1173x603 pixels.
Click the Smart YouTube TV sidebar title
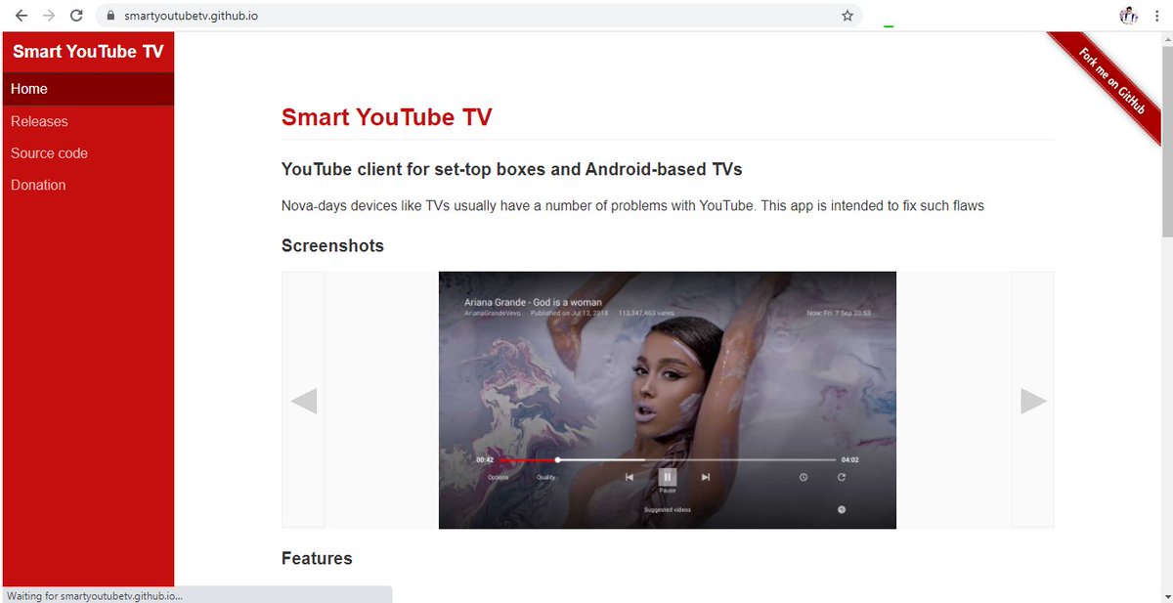[x=88, y=52]
